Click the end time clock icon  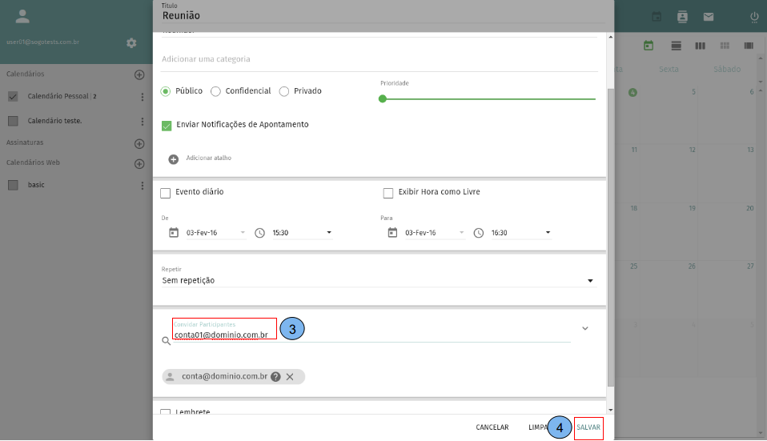click(x=479, y=233)
